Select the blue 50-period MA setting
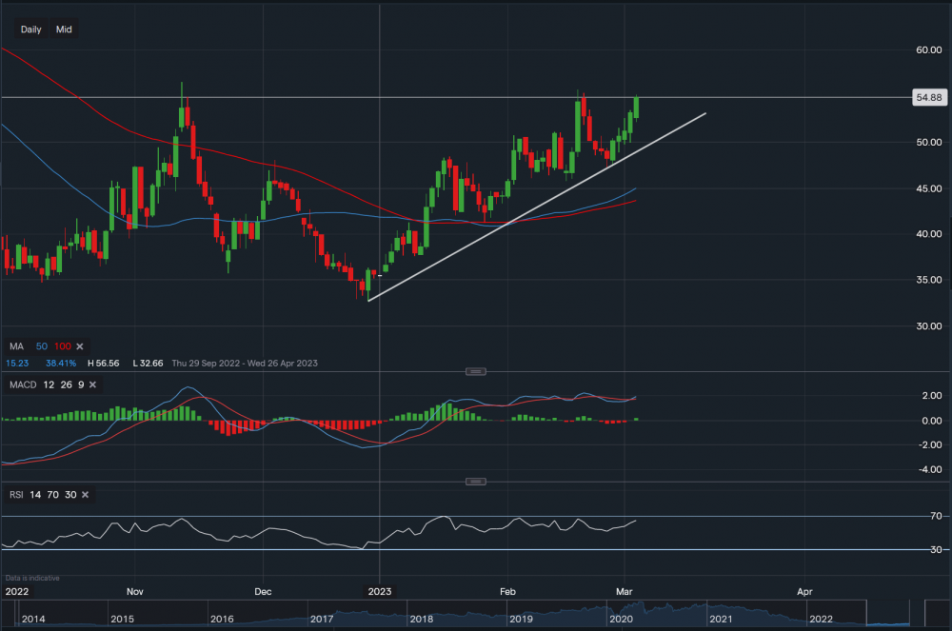952x631 pixels. pos(42,346)
